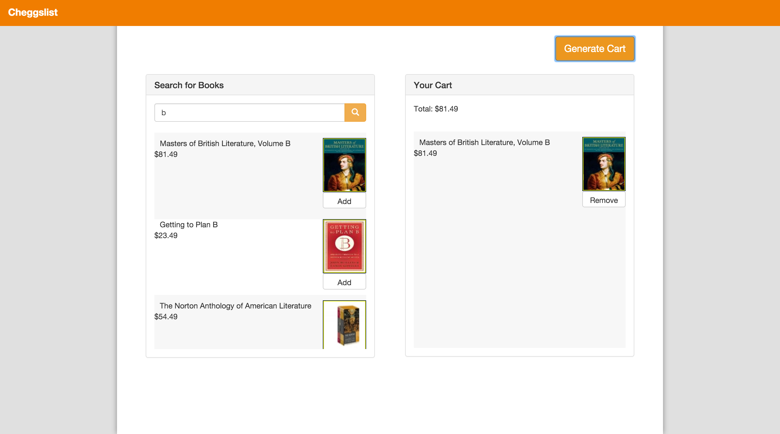Click the book cover image in Your Cart
Image resolution: width=780 pixels, height=434 pixels.
pos(603,164)
